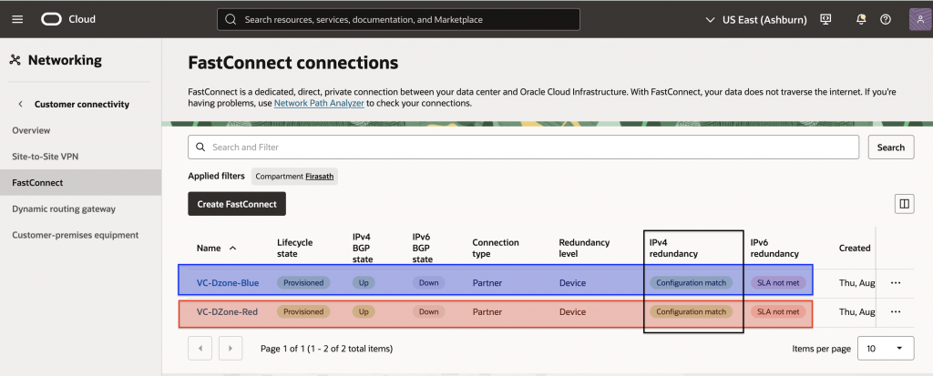933x376 pixels.
Task: Click the Page 1 of 1 pagination text
Action: [327, 349]
